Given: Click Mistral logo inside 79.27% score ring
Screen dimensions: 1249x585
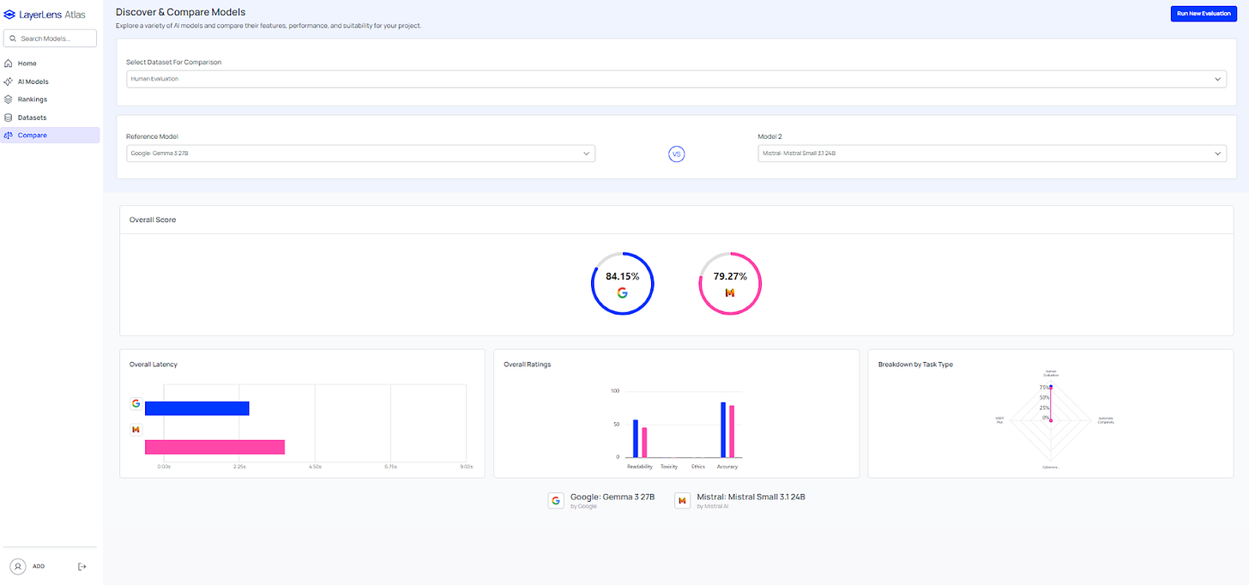Looking at the screenshot, I should 730,292.
